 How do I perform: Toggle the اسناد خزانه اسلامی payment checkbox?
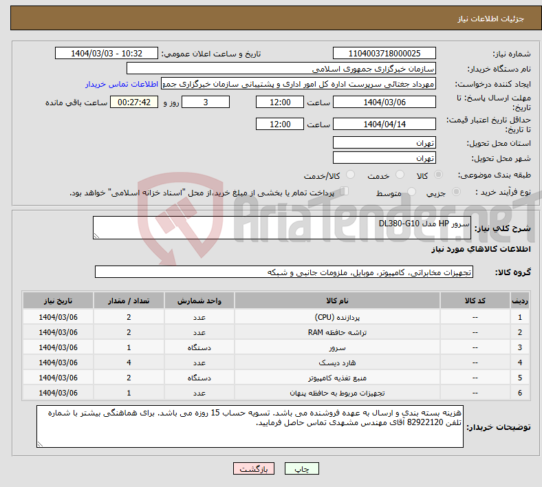(x=345, y=191)
